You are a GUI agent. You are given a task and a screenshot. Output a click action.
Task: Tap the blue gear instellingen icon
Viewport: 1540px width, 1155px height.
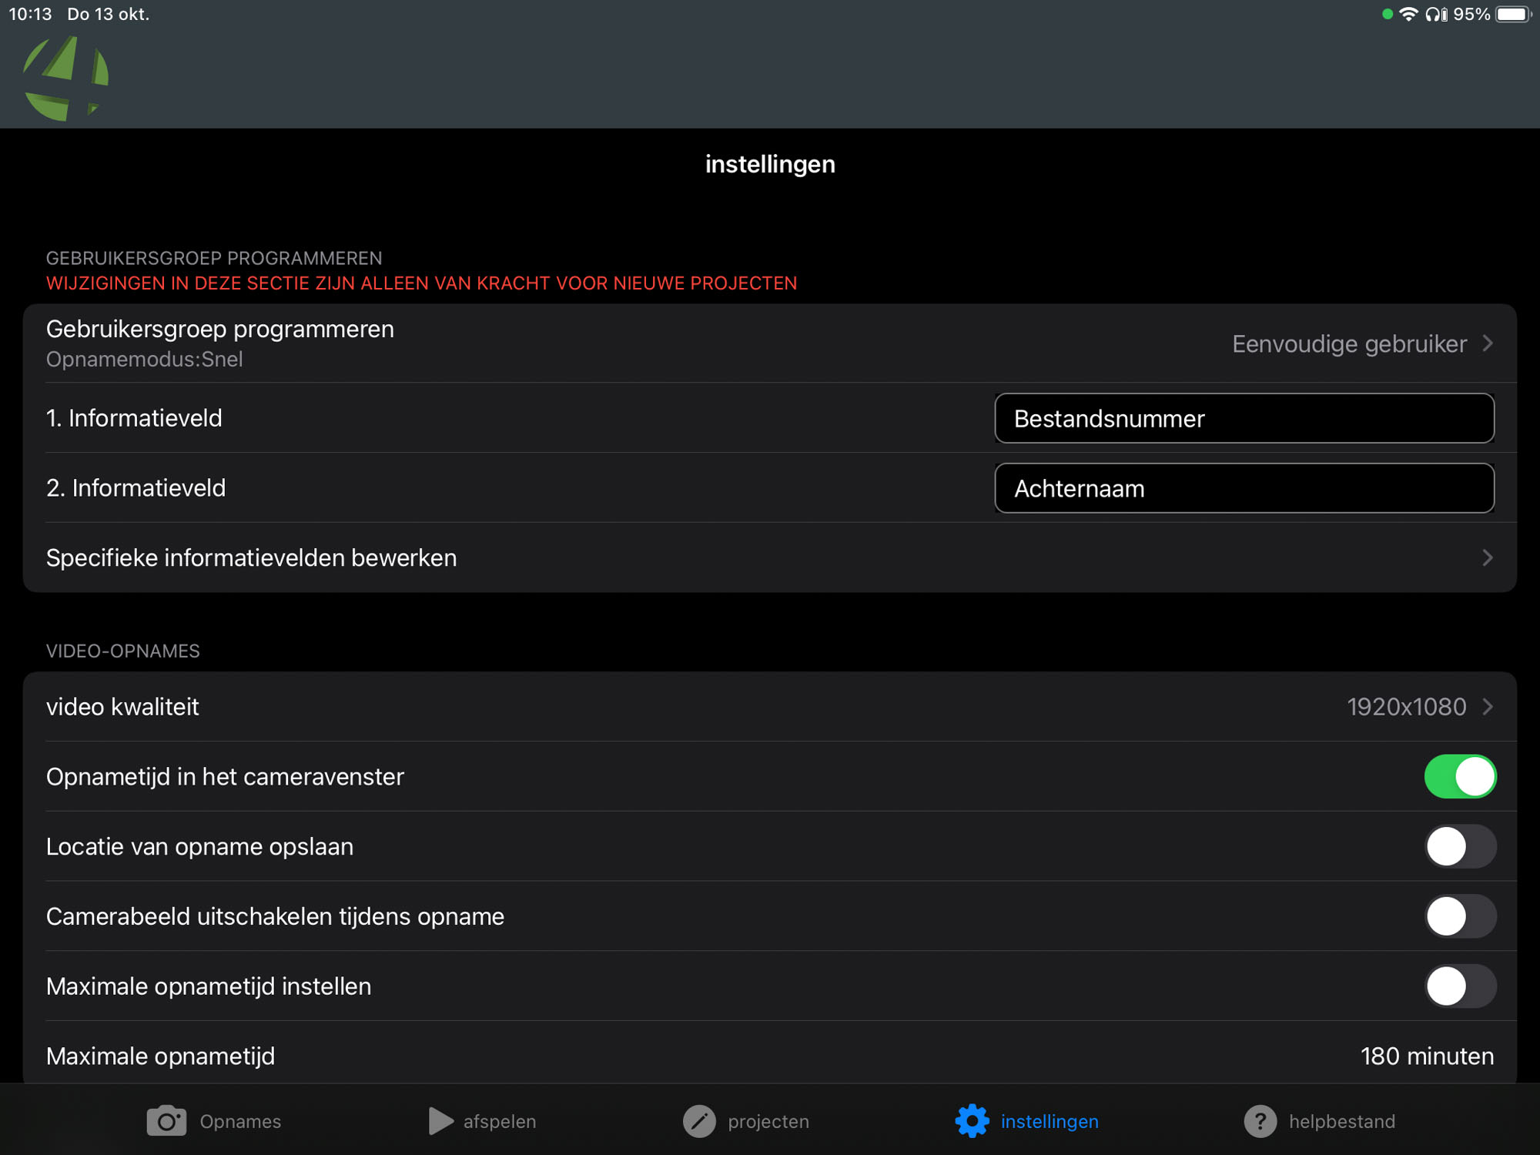pos(972,1121)
